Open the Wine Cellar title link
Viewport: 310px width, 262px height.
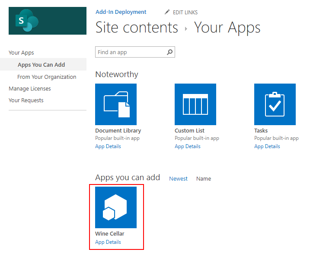(110, 234)
